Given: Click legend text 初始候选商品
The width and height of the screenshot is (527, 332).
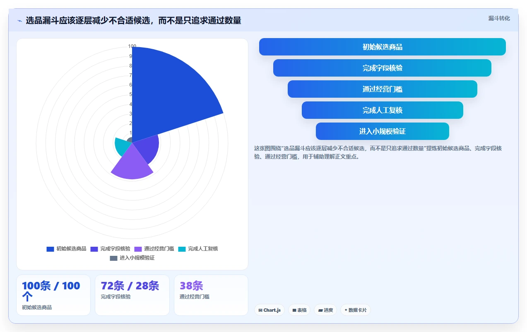Looking at the screenshot, I should [x=71, y=249].
